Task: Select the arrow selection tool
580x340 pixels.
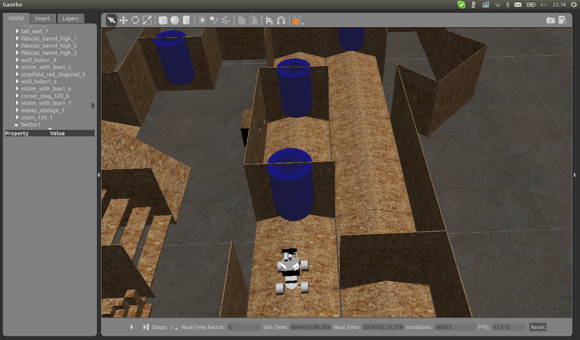Action: point(111,20)
